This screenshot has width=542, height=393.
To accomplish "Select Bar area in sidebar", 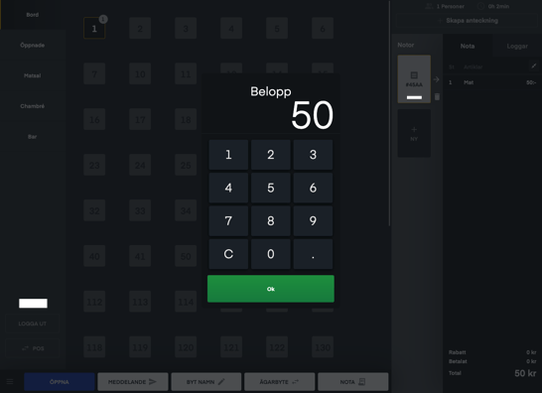I will point(33,137).
